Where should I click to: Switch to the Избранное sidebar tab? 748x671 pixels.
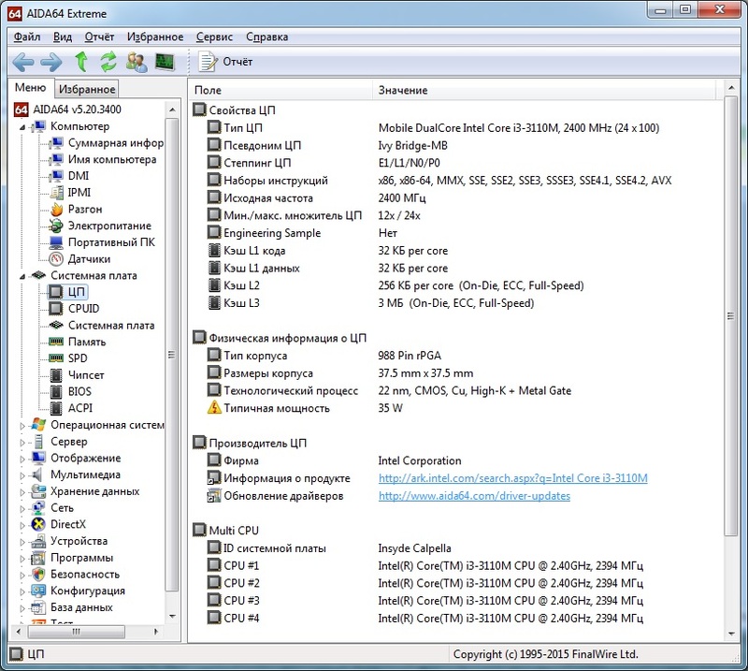click(87, 89)
